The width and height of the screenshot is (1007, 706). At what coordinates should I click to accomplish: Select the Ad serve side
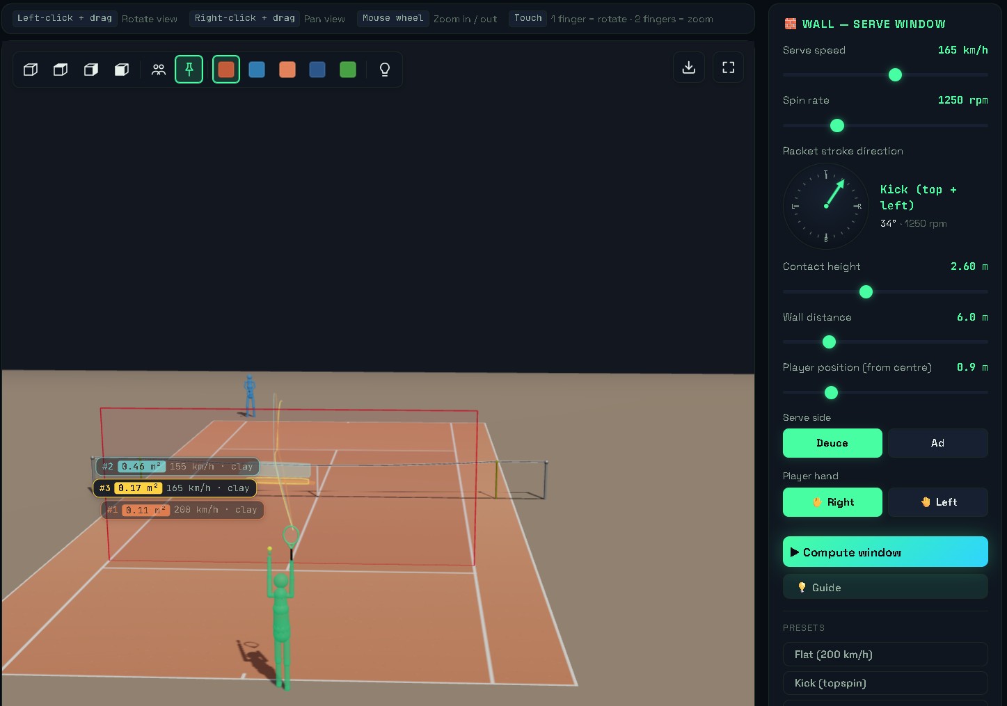pyautogui.click(x=938, y=443)
